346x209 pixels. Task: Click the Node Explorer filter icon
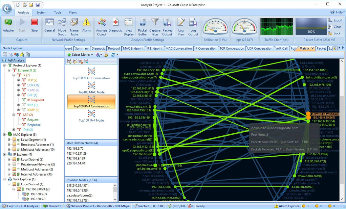click(10, 55)
